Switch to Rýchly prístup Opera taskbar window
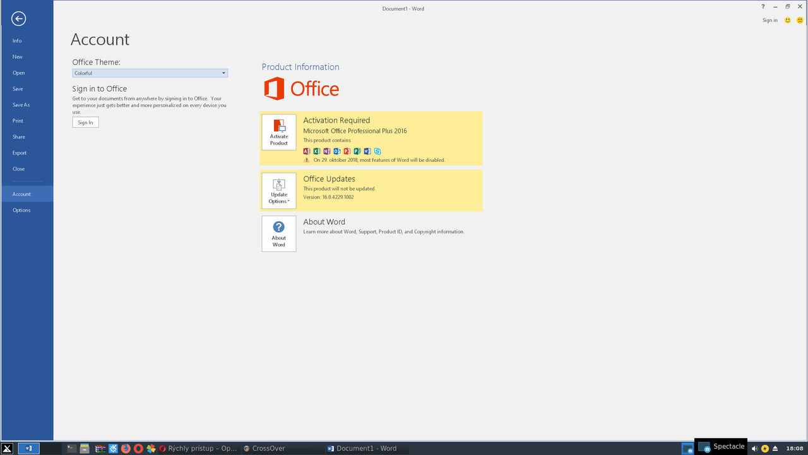 (198, 449)
